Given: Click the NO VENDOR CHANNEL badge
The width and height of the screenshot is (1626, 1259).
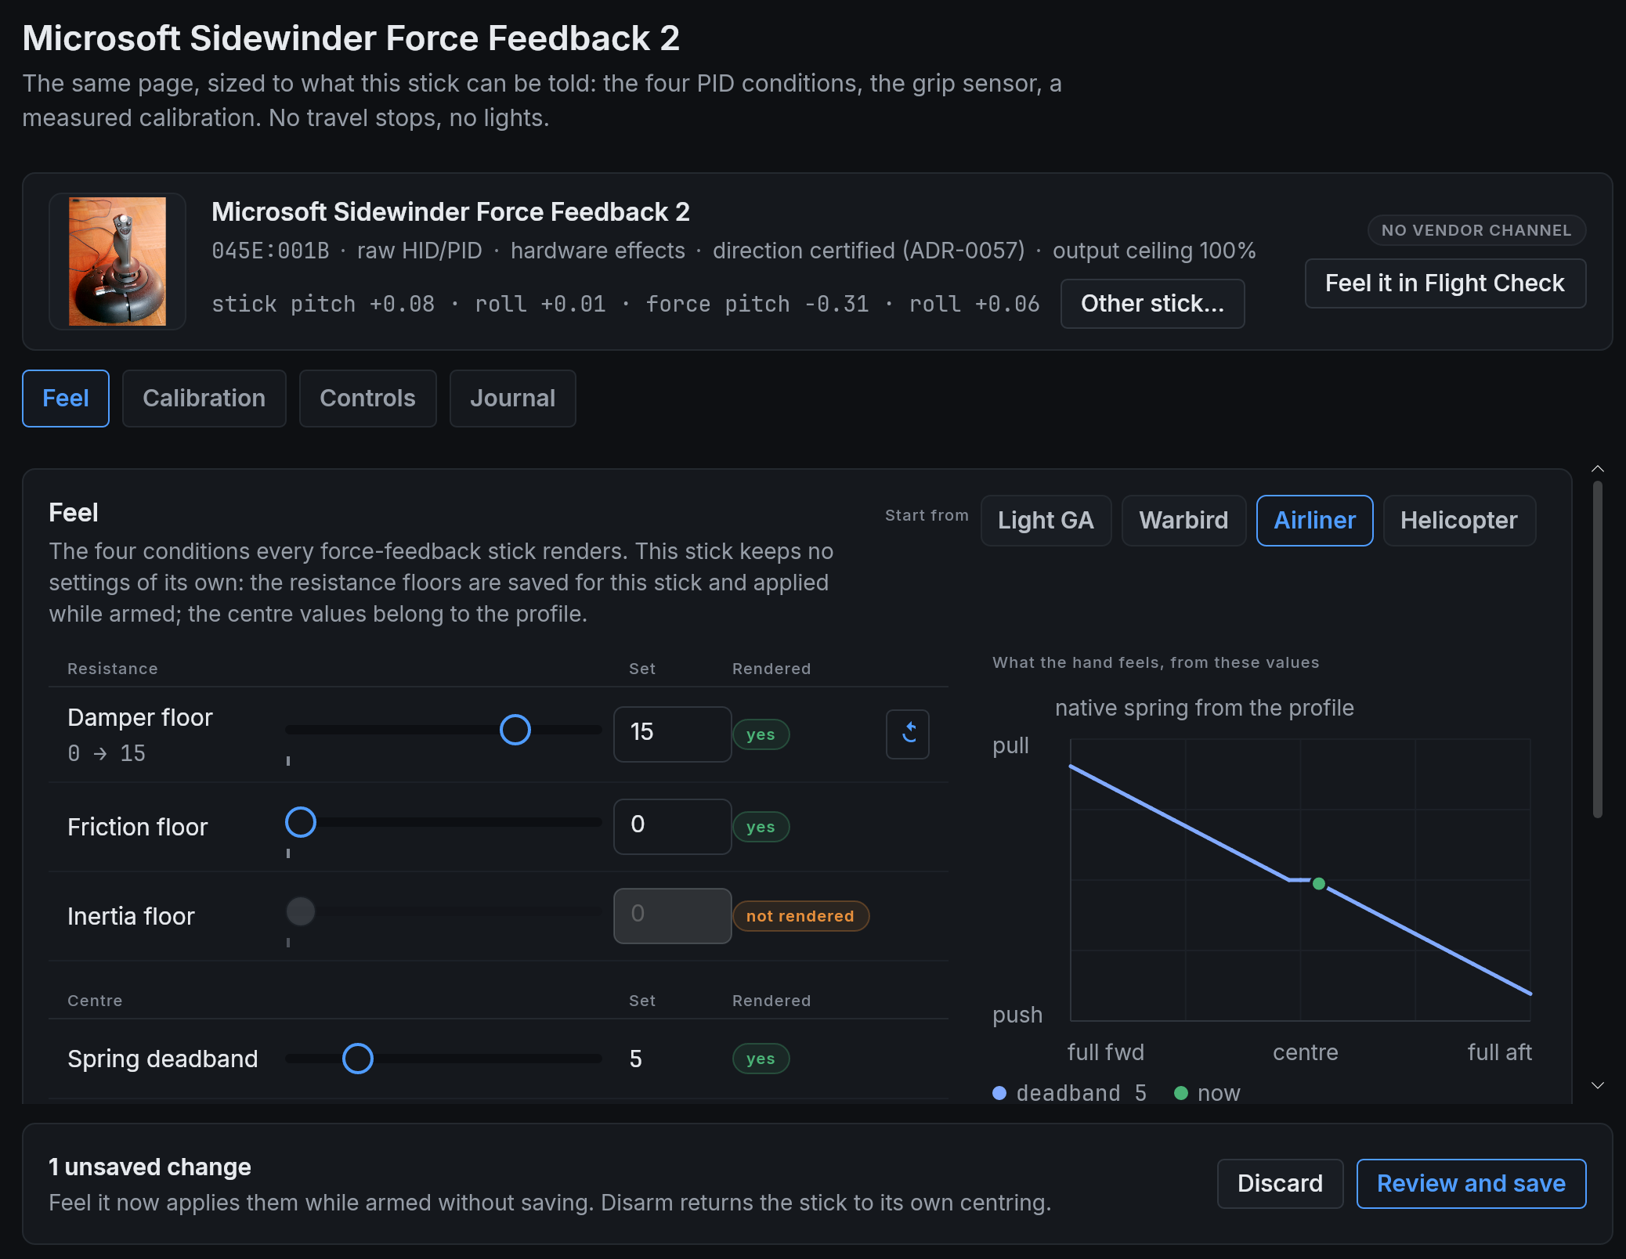Looking at the screenshot, I should pyautogui.click(x=1476, y=230).
